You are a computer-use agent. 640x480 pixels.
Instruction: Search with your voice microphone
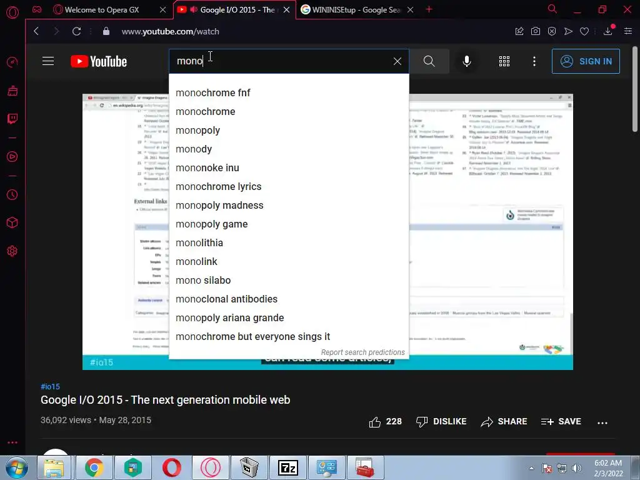click(x=467, y=61)
